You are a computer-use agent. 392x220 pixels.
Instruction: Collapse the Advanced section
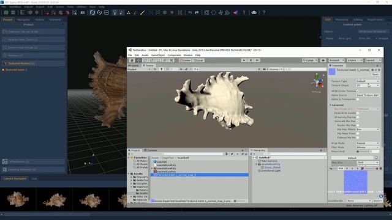click(x=331, y=105)
